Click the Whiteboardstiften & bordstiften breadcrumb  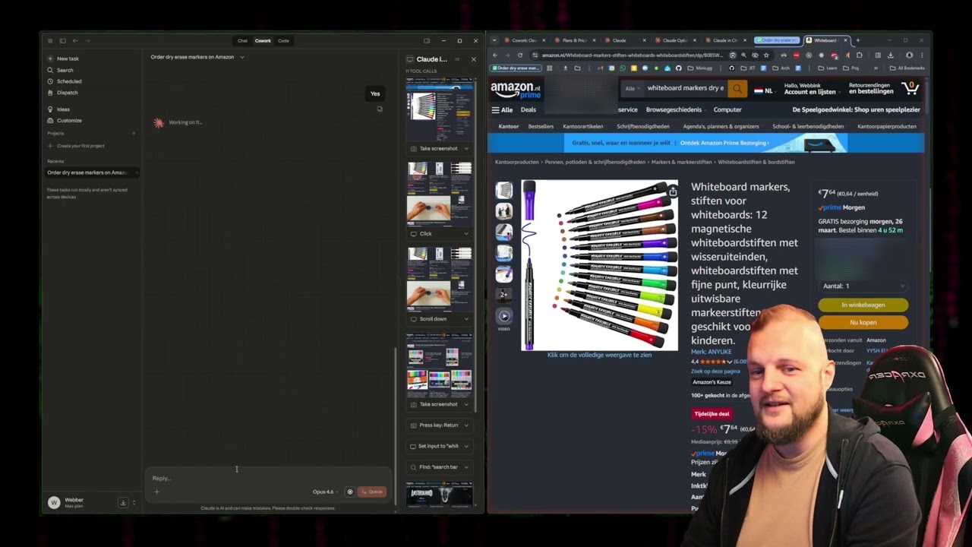pos(756,162)
